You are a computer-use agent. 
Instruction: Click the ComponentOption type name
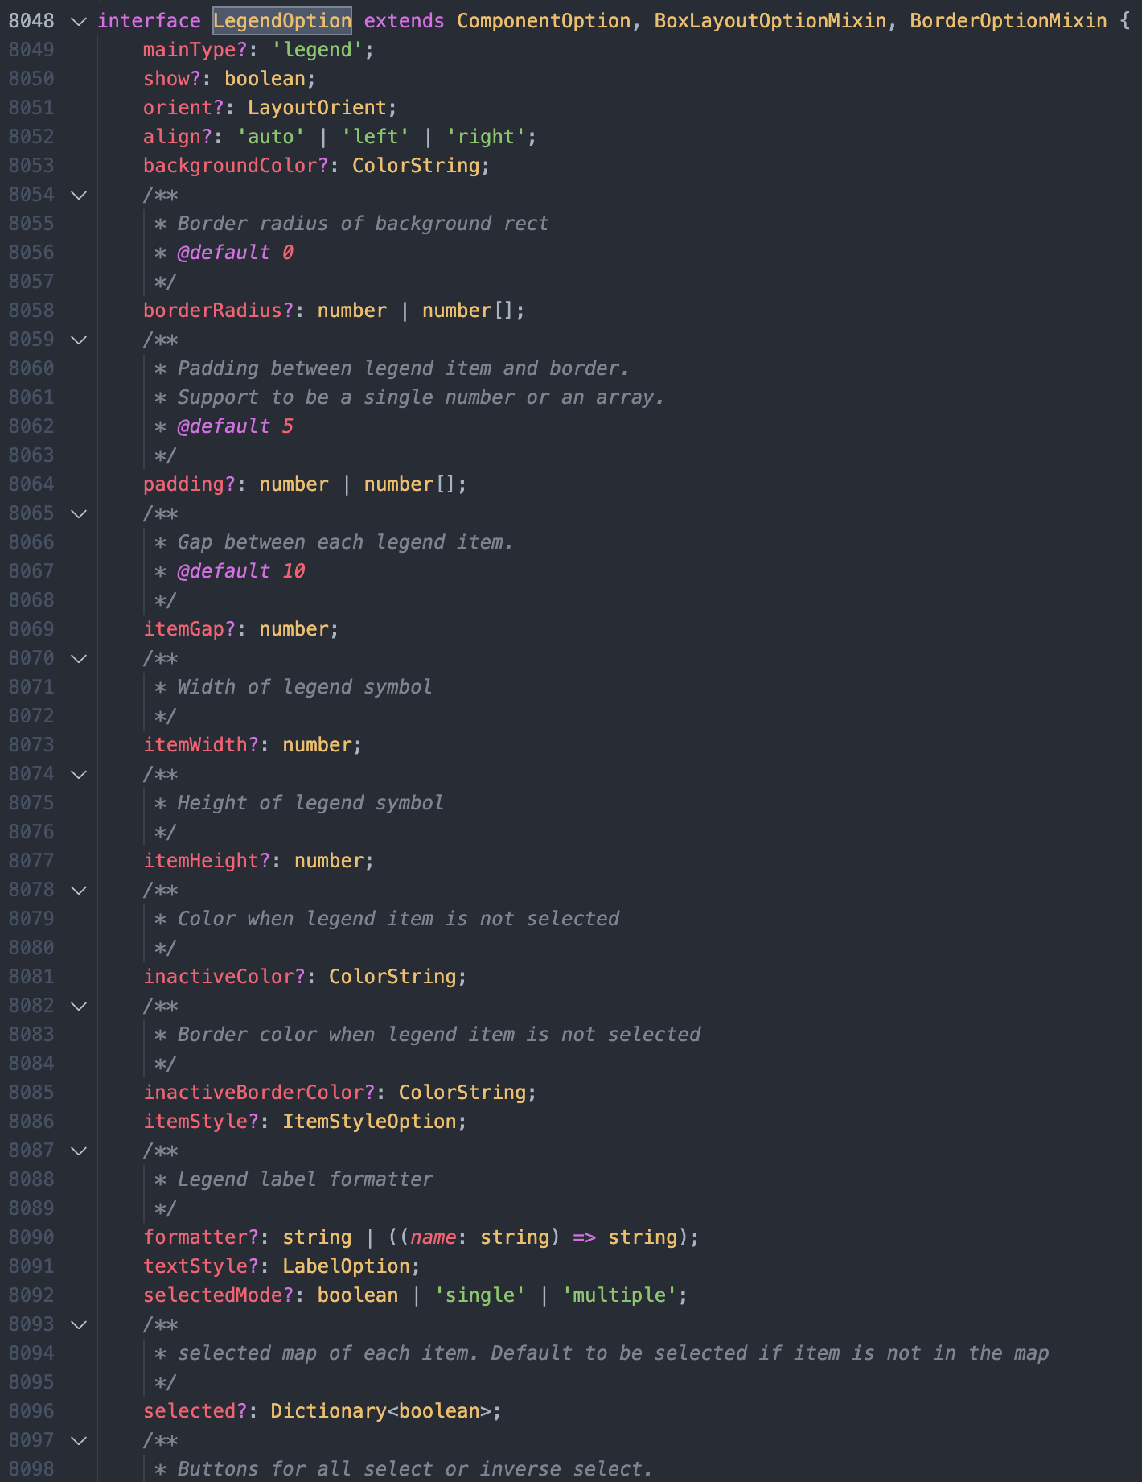pyautogui.click(x=544, y=21)
